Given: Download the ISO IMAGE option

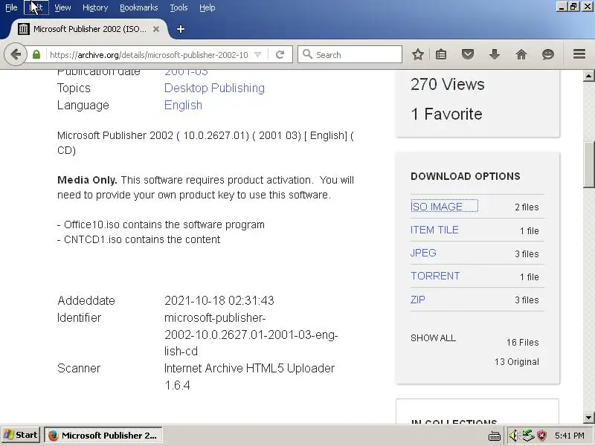Looking at the screenshot, I should pyautogui.click(x=437, y=207).
